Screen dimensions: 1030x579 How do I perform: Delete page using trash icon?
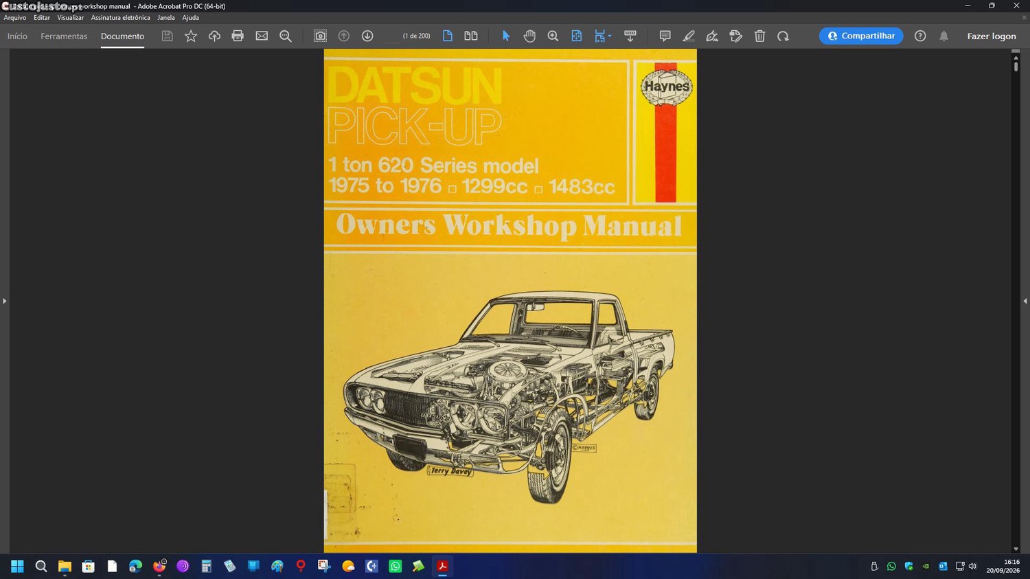(x=759, y=36)
